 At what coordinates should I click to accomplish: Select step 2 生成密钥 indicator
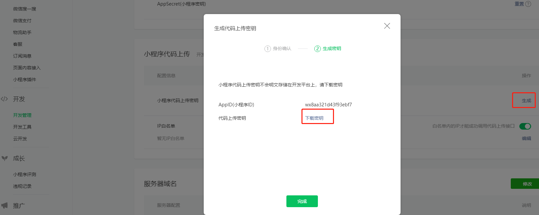(328, 48)
